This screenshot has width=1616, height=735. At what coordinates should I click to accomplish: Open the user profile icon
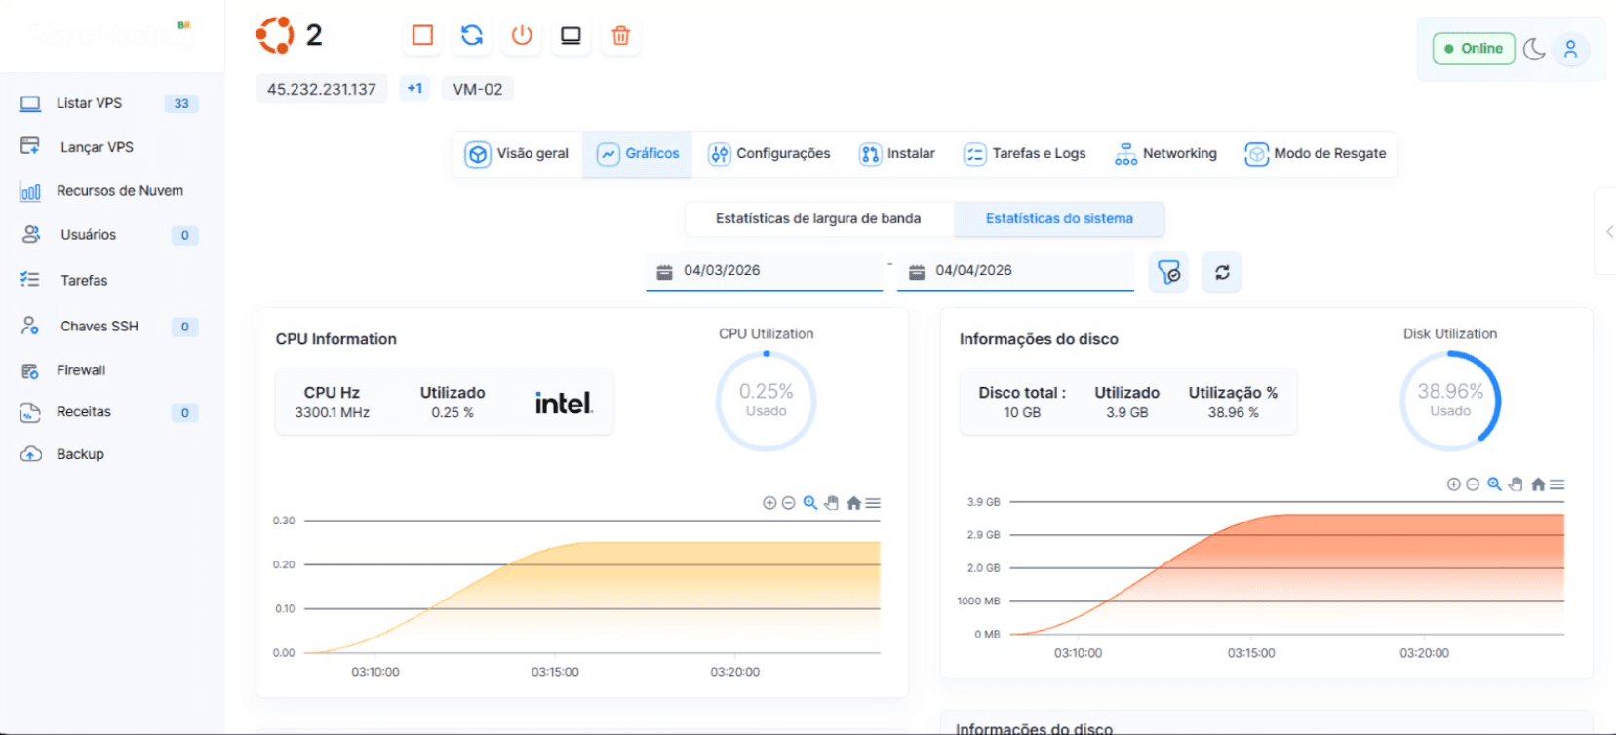(x=1570, y=49)
